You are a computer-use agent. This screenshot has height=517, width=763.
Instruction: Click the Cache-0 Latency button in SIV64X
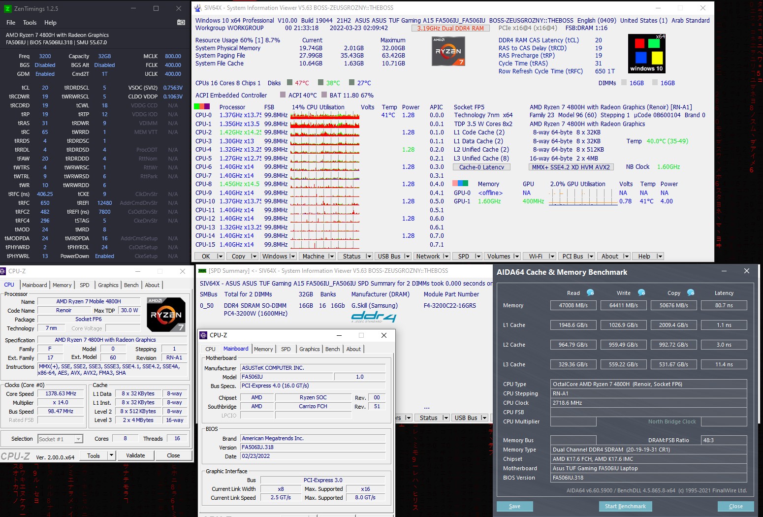click(x=481, y=167)
